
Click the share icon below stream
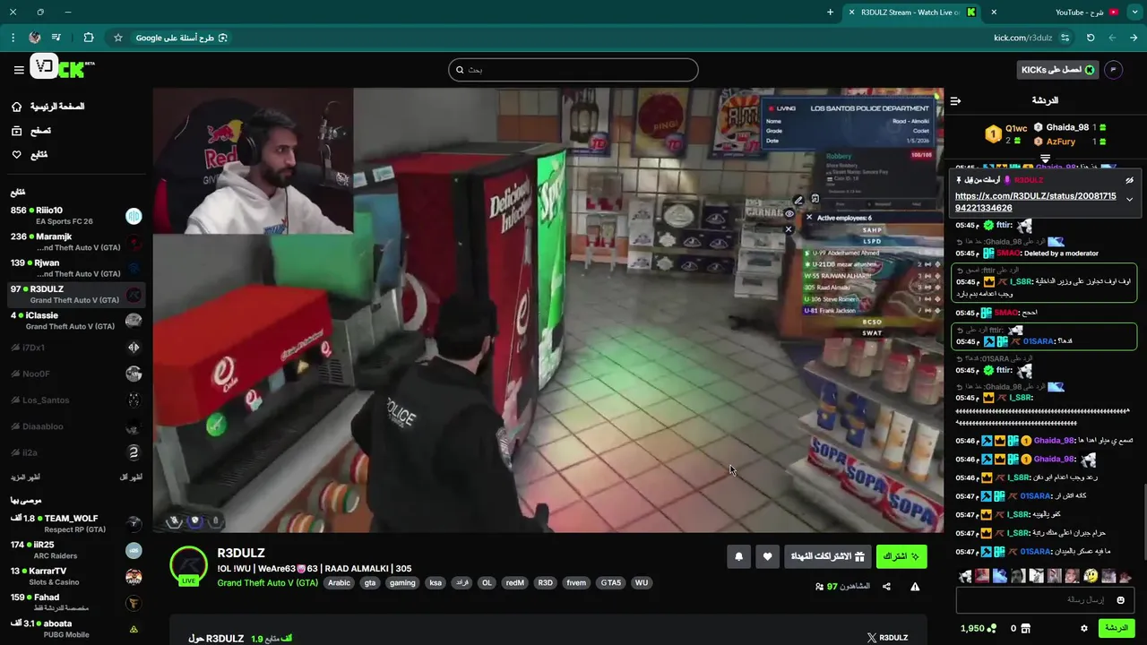tap(886, 587)
